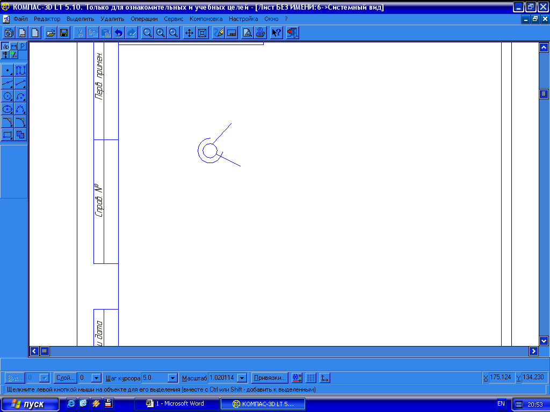Zoom in with plus magnifier
The image size is (550, 412).
(161, 33)
